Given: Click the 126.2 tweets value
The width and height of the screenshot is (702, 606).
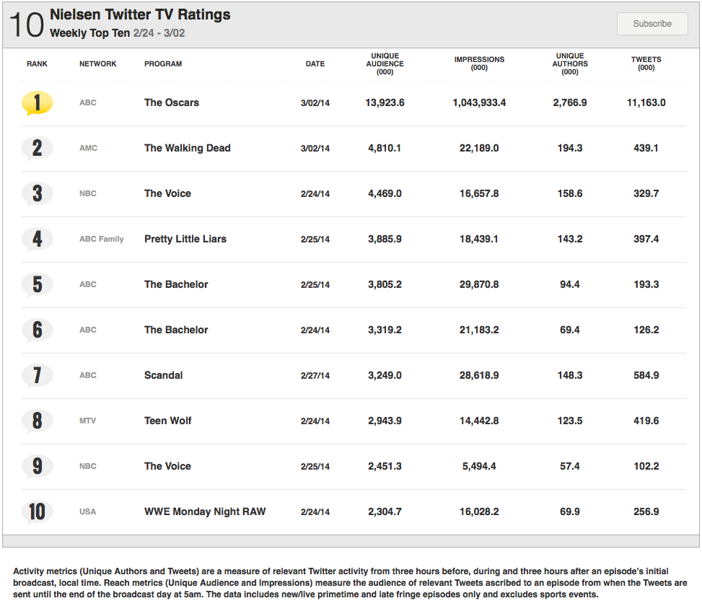Looking at the screenshot, I should [646, 330].
